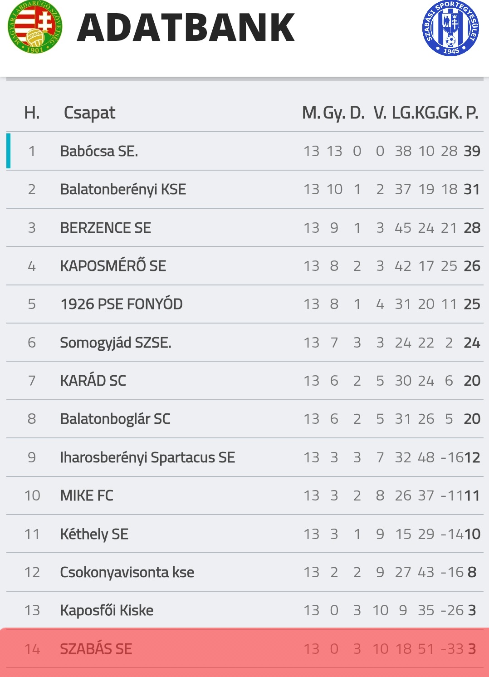Image resolution: width=489 pixels, height=677 pixels.
Task: Select highlighted SZABÁS SE row
Action: 96,649
